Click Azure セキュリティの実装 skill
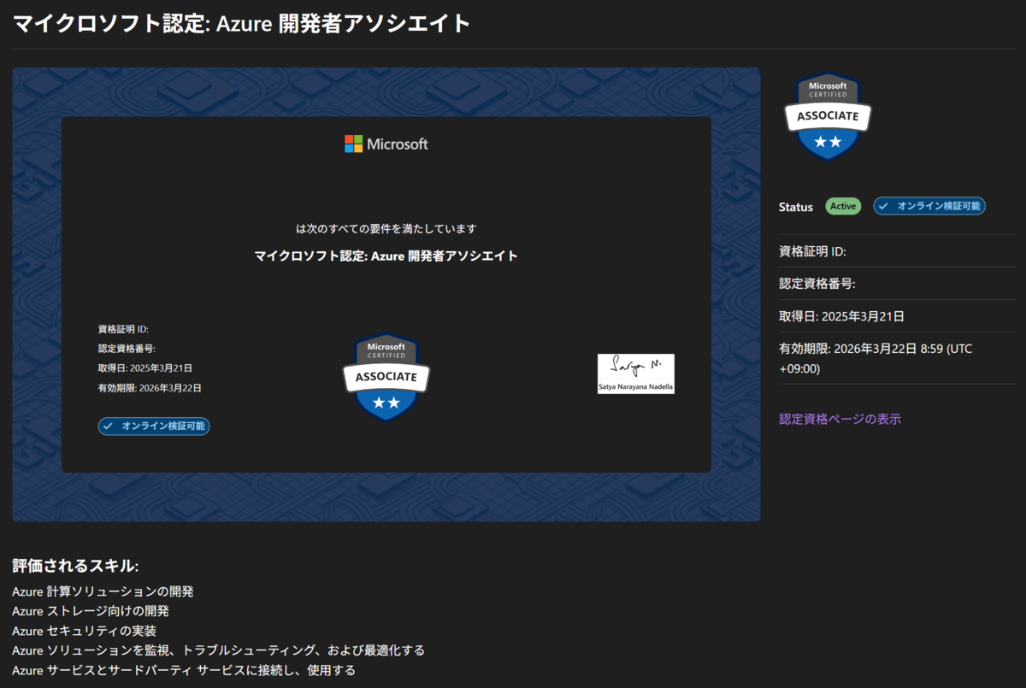1026x688 pixels. (x=84, y=631)
